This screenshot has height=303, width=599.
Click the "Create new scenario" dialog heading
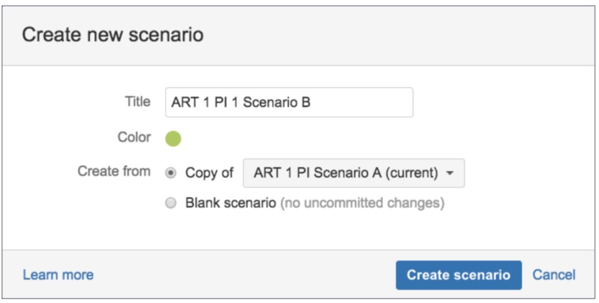click(x=113, y=35)
